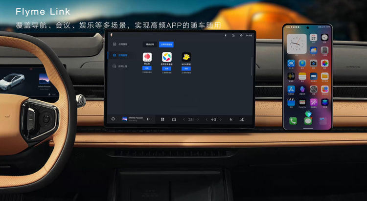The image size is (367, 201).
Task: Launch the Photos app on the phone
Action: [x=324, y=64]
